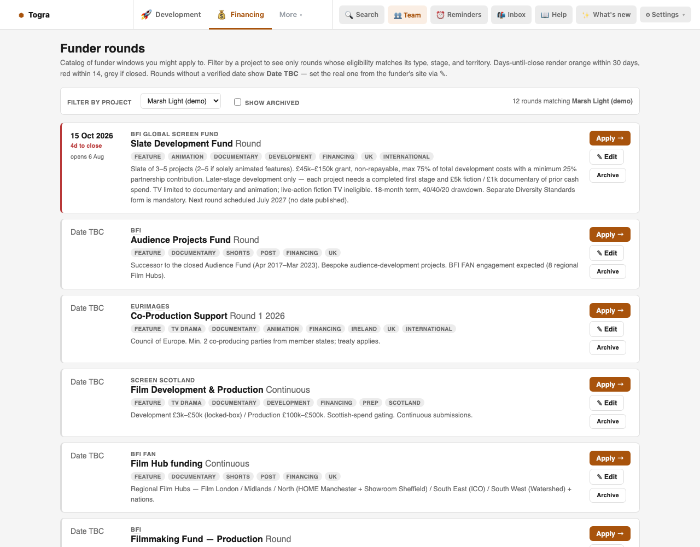Archive the Slate Development Fund round
This screenshot has width=700, height=547.
608,175
